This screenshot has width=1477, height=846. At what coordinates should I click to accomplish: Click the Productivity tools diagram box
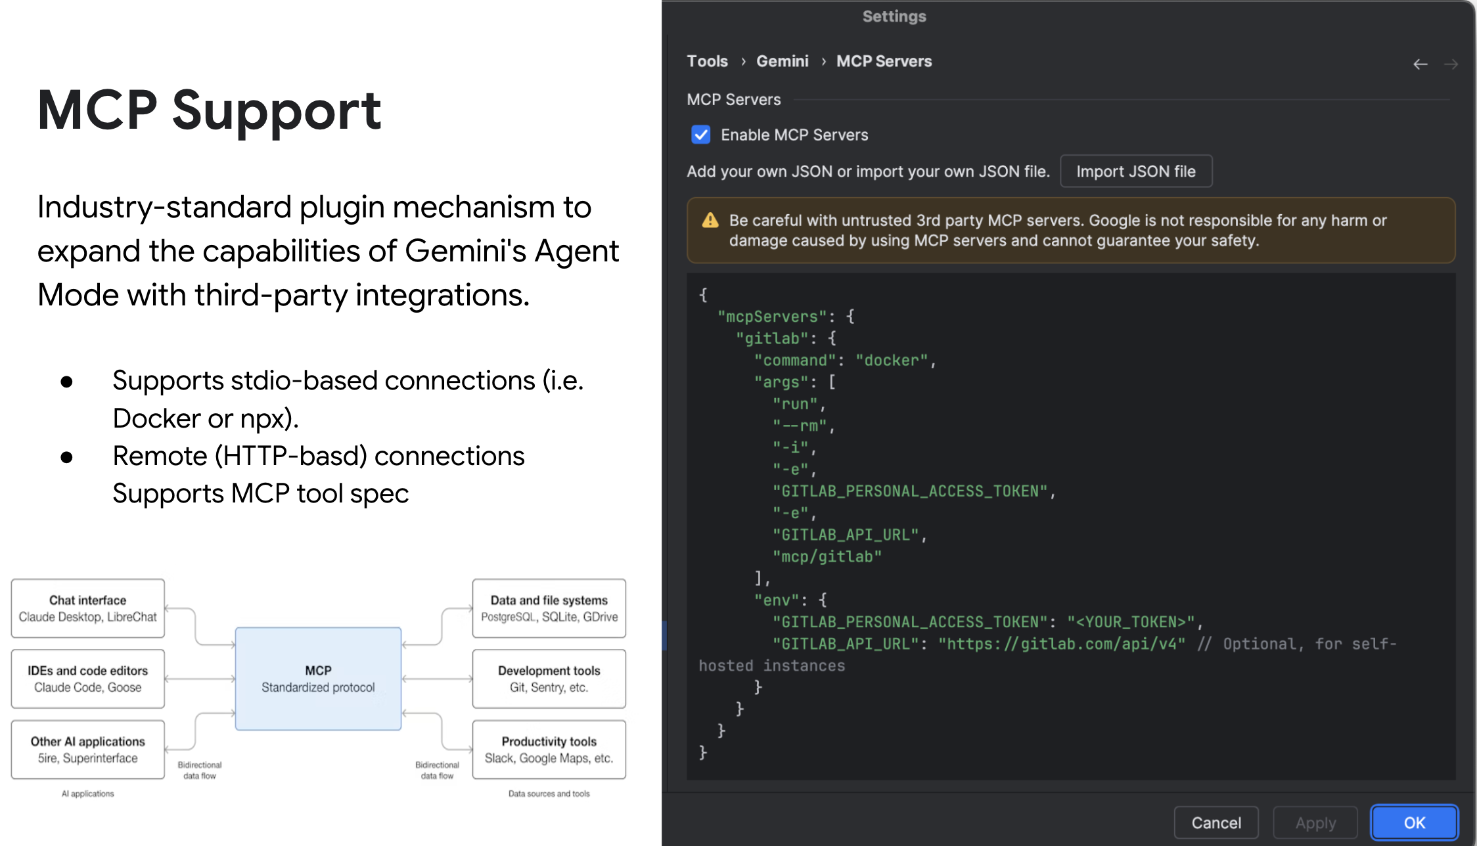(x=549, y=749)
